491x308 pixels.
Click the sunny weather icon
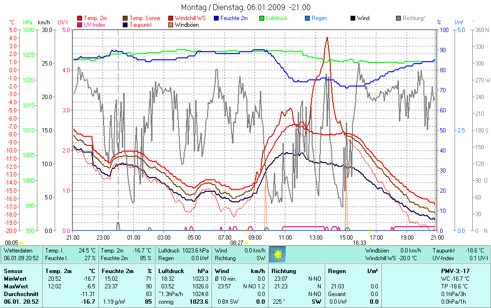point(278,254)
